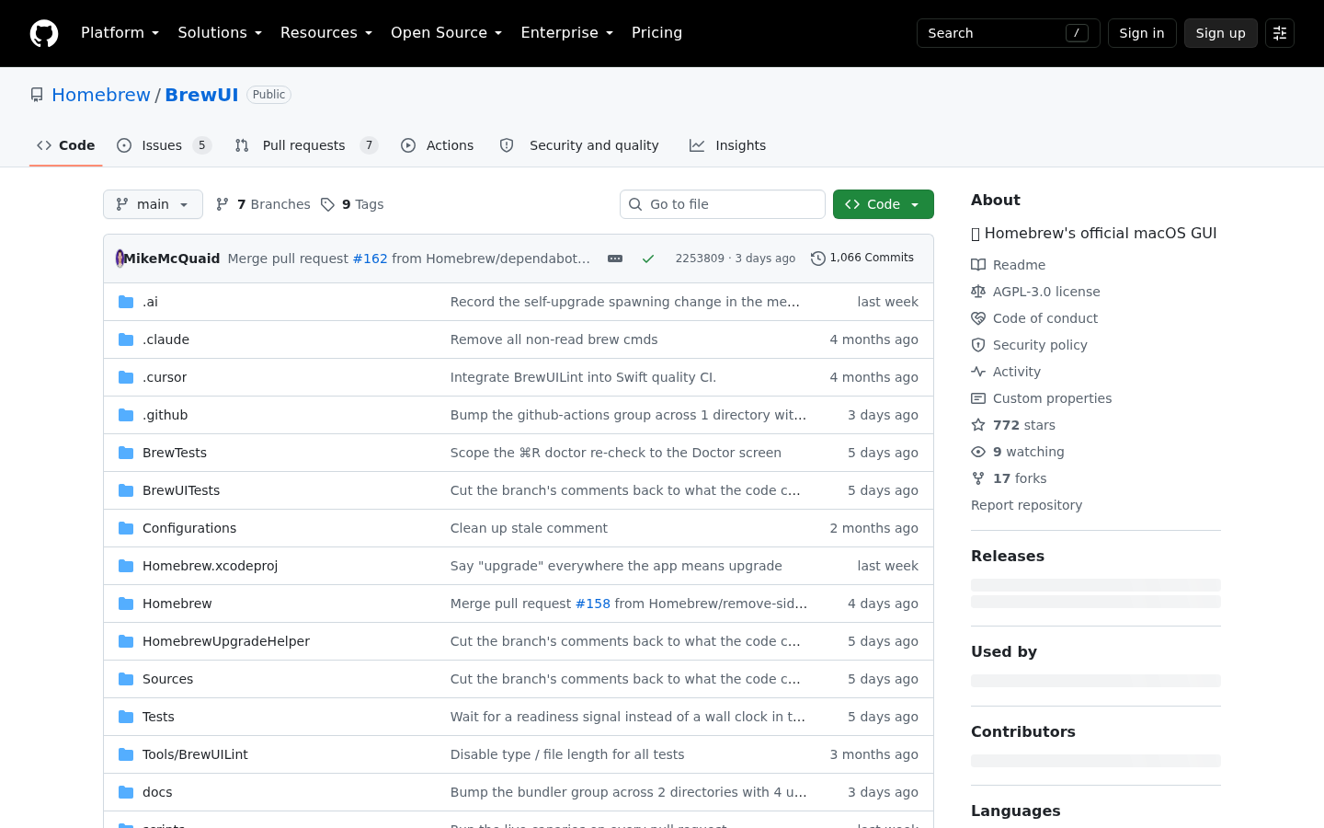This screenshot has height=828, width=1324.
Task: View 7 Branches list
Action: pyautogui.click(x=263, y=204)
